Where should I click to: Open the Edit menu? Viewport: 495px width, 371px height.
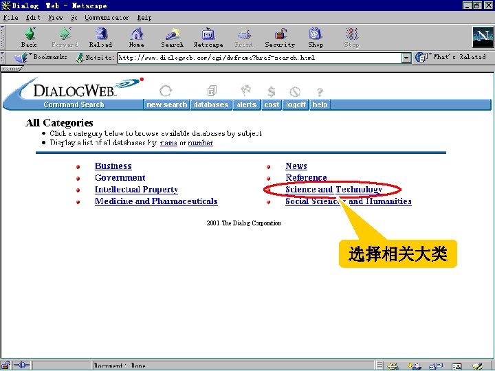(x=33, y=18)
